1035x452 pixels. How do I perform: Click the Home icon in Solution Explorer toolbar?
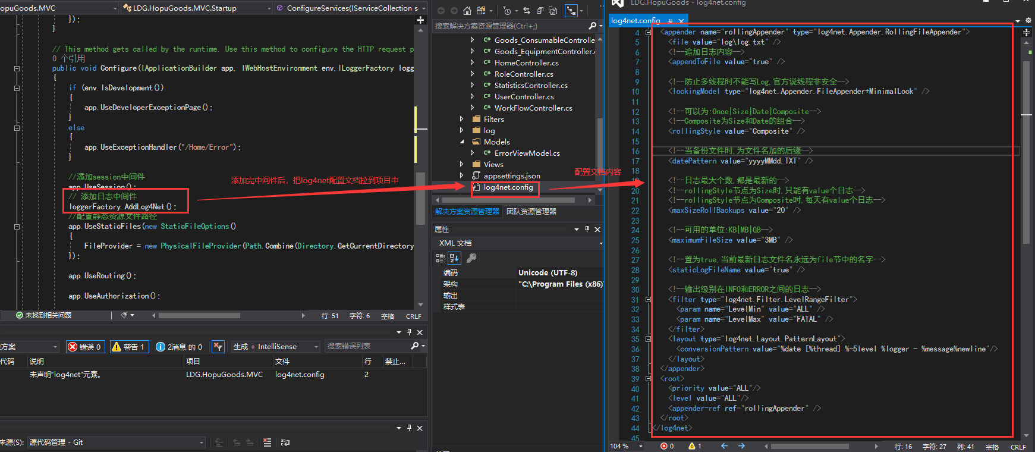pos(467,11)
